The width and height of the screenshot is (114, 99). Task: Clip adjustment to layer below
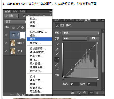tap(73, 93)
